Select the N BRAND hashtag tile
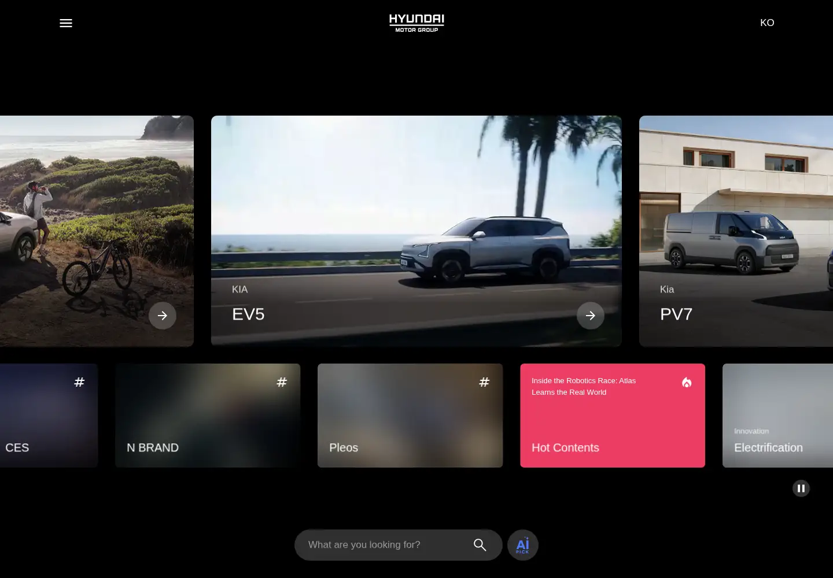 (x=208, y=416)
